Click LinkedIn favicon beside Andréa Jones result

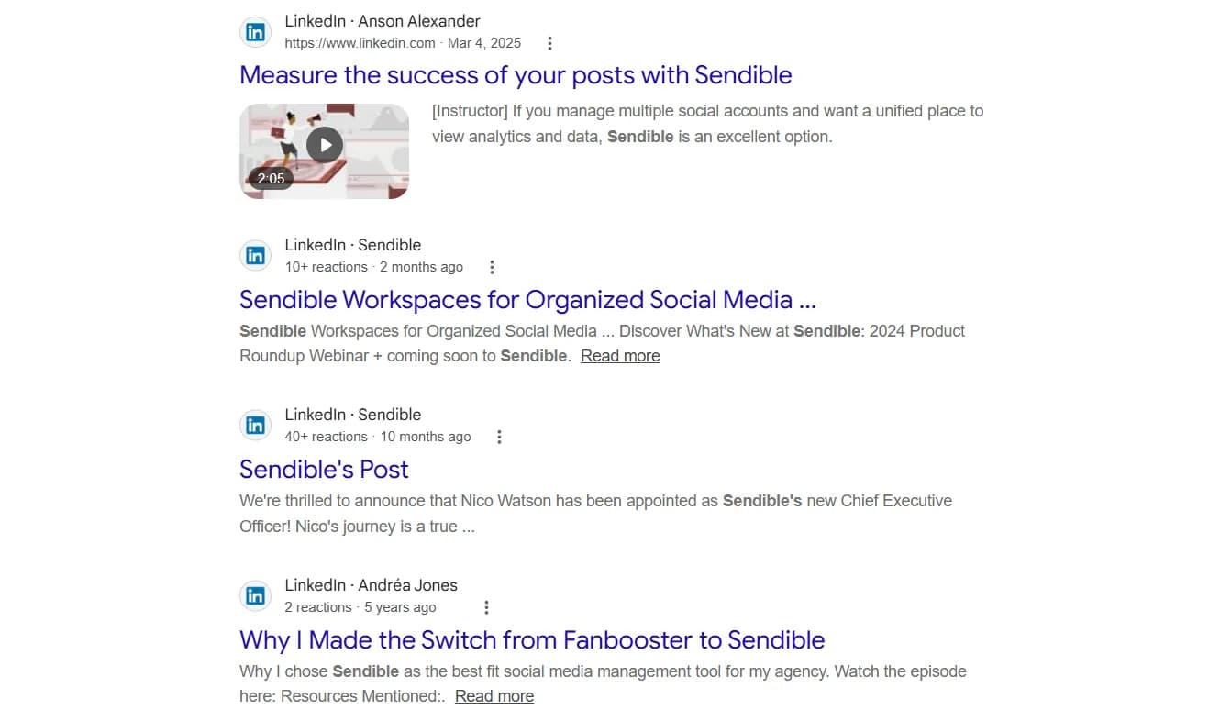click(255, 596)
